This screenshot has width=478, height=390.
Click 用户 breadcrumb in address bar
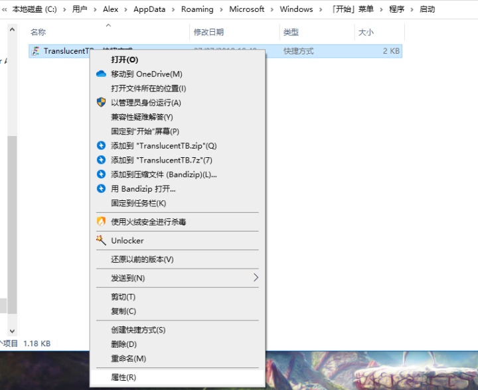[80, 9]
